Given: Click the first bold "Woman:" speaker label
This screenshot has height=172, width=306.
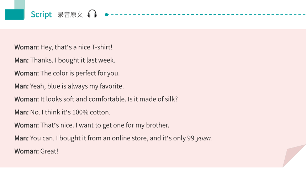Looking at the screenshot, I should coord(27,47).
